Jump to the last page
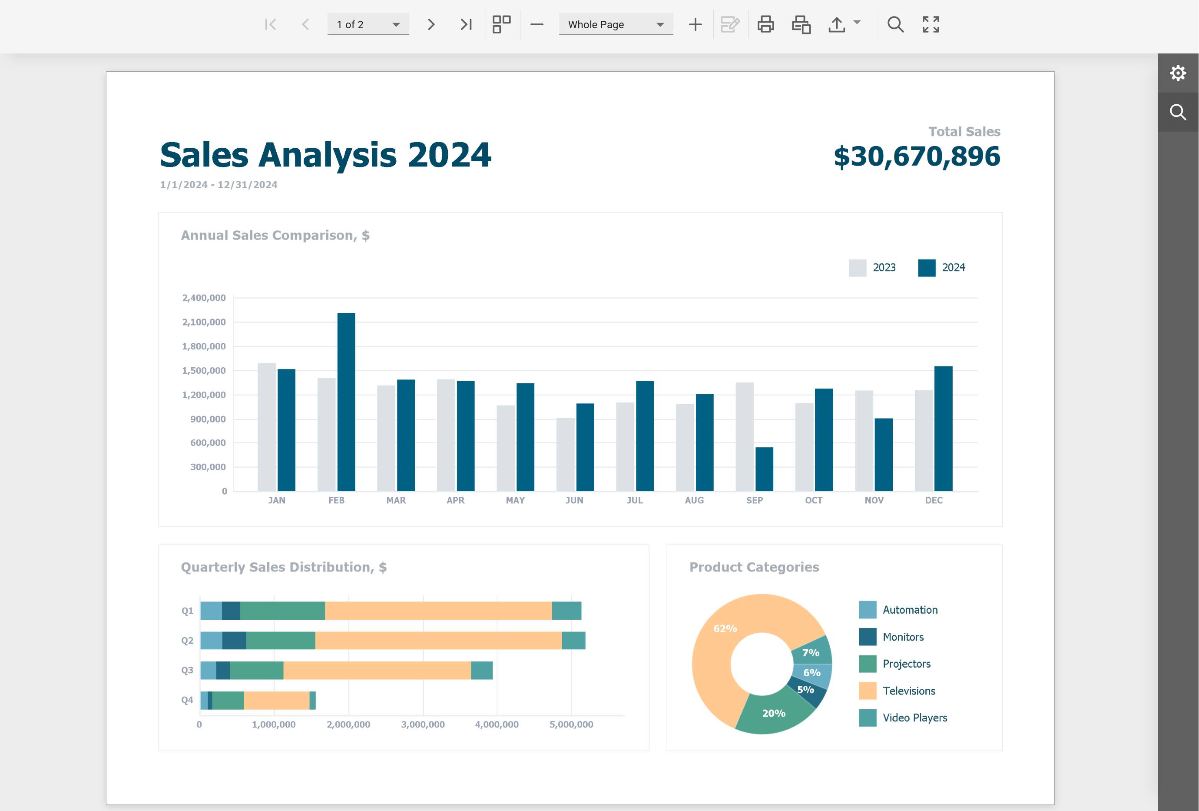The height and width of the screenshot is (811, 1199). tap(466, 24)
